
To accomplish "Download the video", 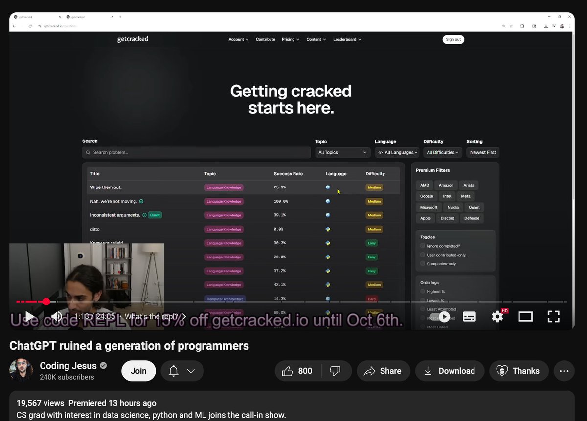I will click(x=450, y=371).
